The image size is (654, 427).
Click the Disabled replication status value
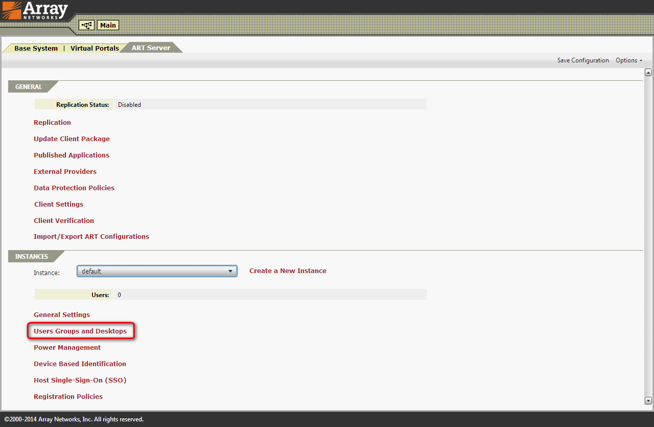129,105
